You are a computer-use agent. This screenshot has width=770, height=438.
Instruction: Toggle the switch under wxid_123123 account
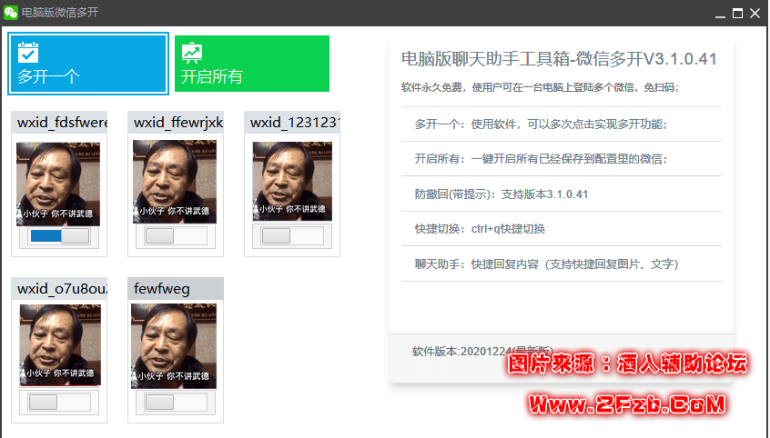[x=292, y=236]
